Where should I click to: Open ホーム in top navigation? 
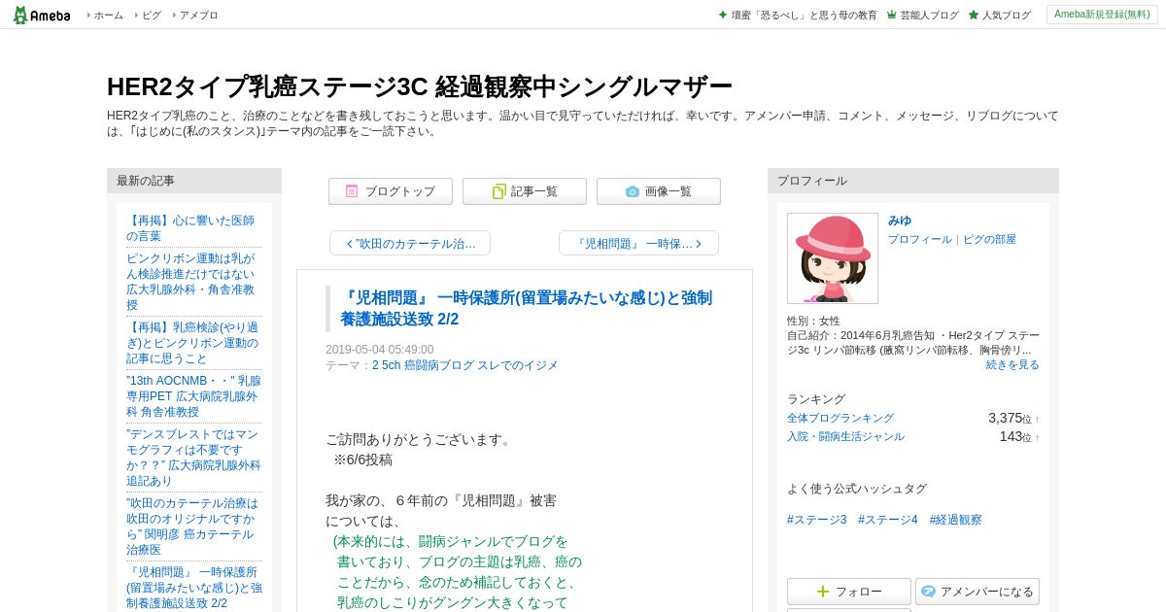[108, 16]
